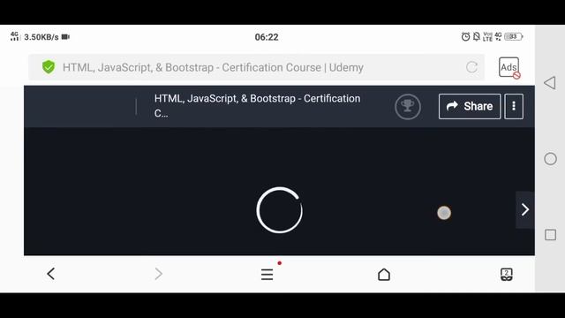Image resolution: width=565 pixels, height=318 pixels.
Task: Click the address bar with Udemy title
Action: click(x=257, y=67)
